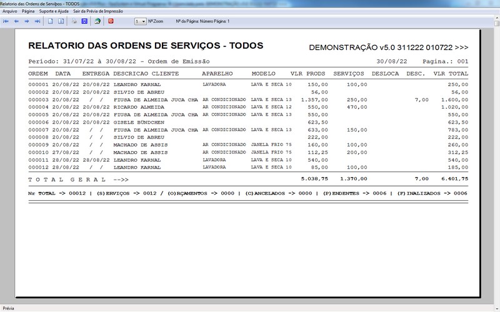
Task: Go to the first page arrow icon
Action: (6, 21)
